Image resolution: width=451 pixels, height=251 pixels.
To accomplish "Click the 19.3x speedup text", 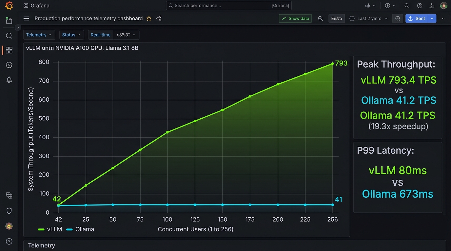I will 398,126.
